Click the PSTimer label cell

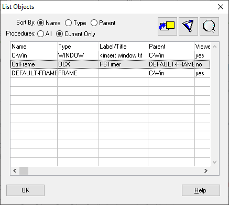click(x=123, y=64)
